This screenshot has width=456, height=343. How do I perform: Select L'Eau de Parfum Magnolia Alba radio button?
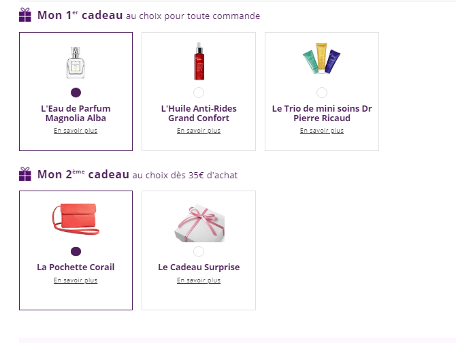pyautogui.click(x=76, y=93)
